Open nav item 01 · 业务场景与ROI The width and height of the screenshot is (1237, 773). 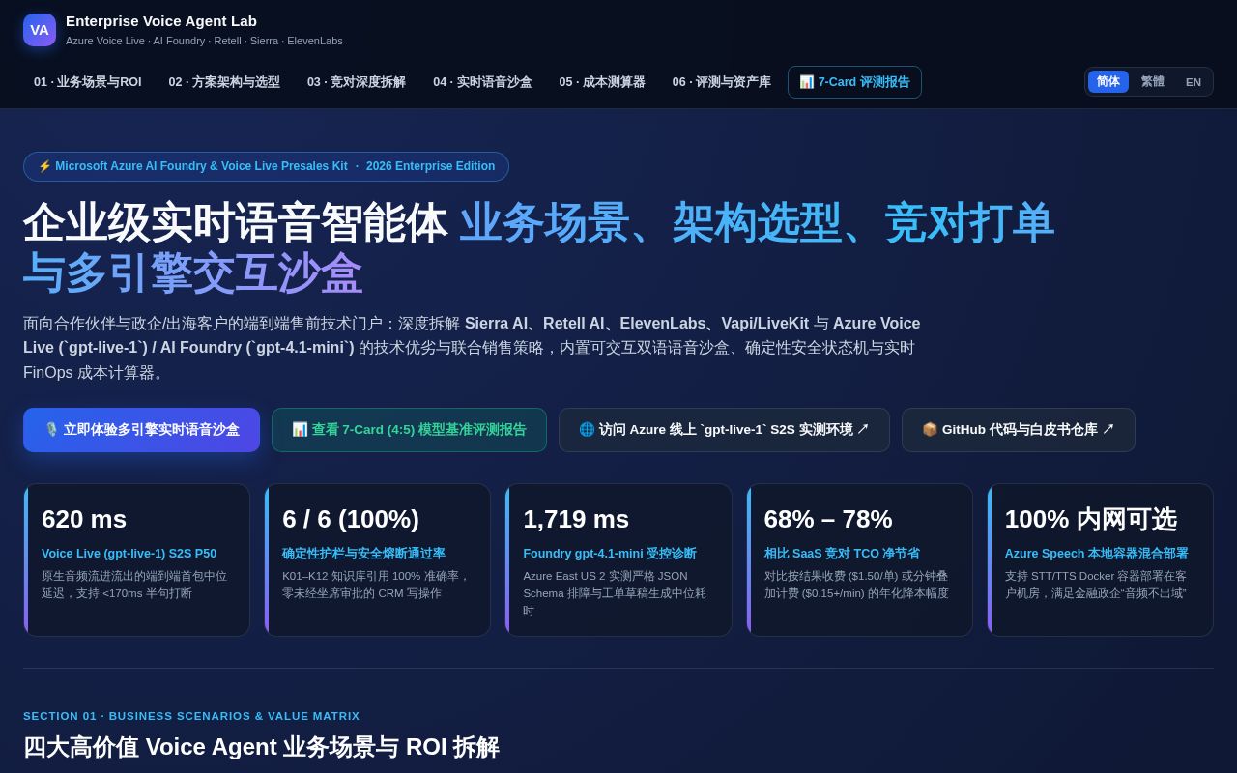pyautogui.click(x=88, y=82)
